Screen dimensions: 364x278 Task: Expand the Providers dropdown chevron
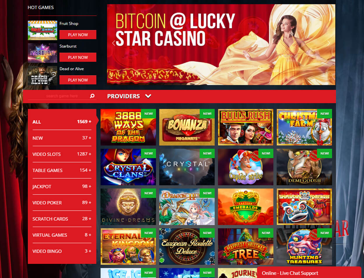tap(148, 96)
